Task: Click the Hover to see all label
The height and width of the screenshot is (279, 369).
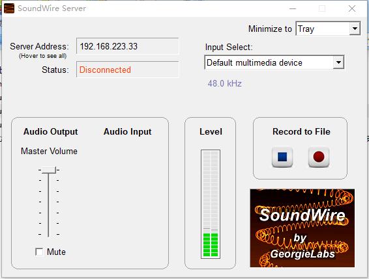Action: click(x=43, y=56)
